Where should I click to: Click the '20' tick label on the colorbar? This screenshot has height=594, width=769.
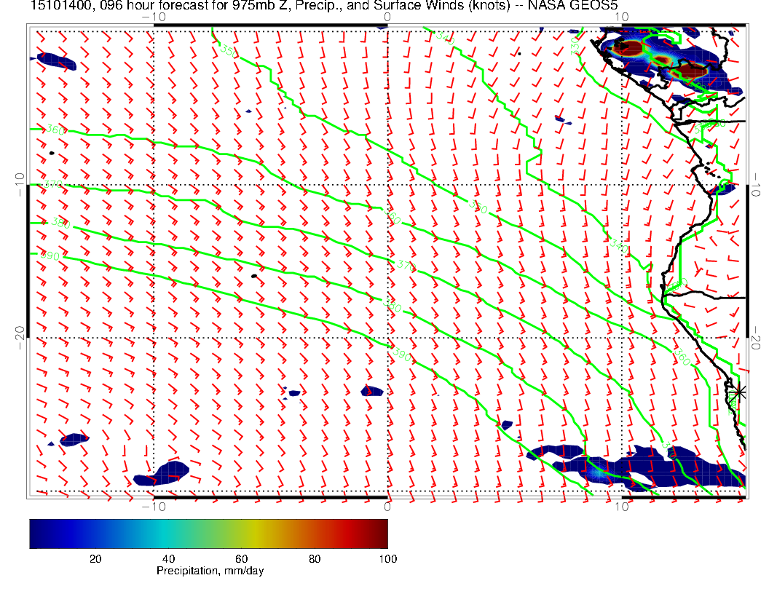[95, 558]
